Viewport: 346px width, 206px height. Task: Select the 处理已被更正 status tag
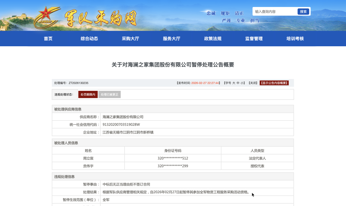110,95
